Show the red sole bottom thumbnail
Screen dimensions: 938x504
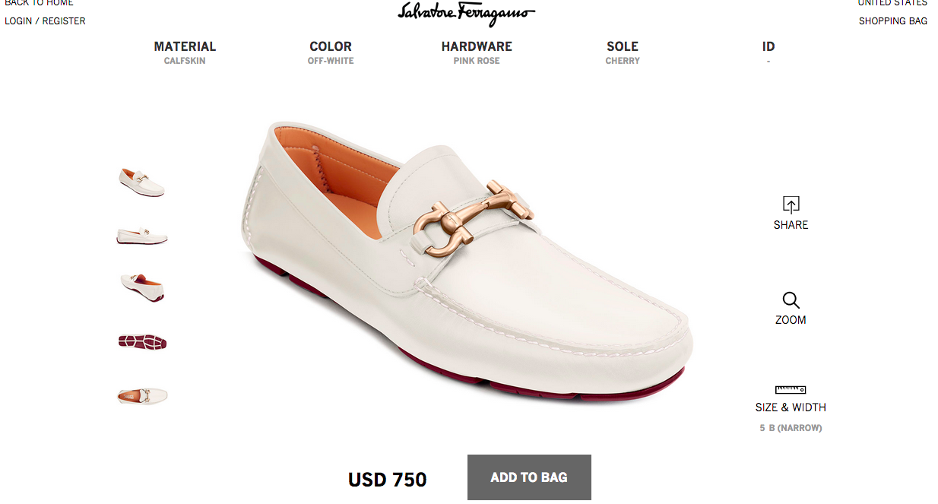pyautogui.click(x=142, y=342)
